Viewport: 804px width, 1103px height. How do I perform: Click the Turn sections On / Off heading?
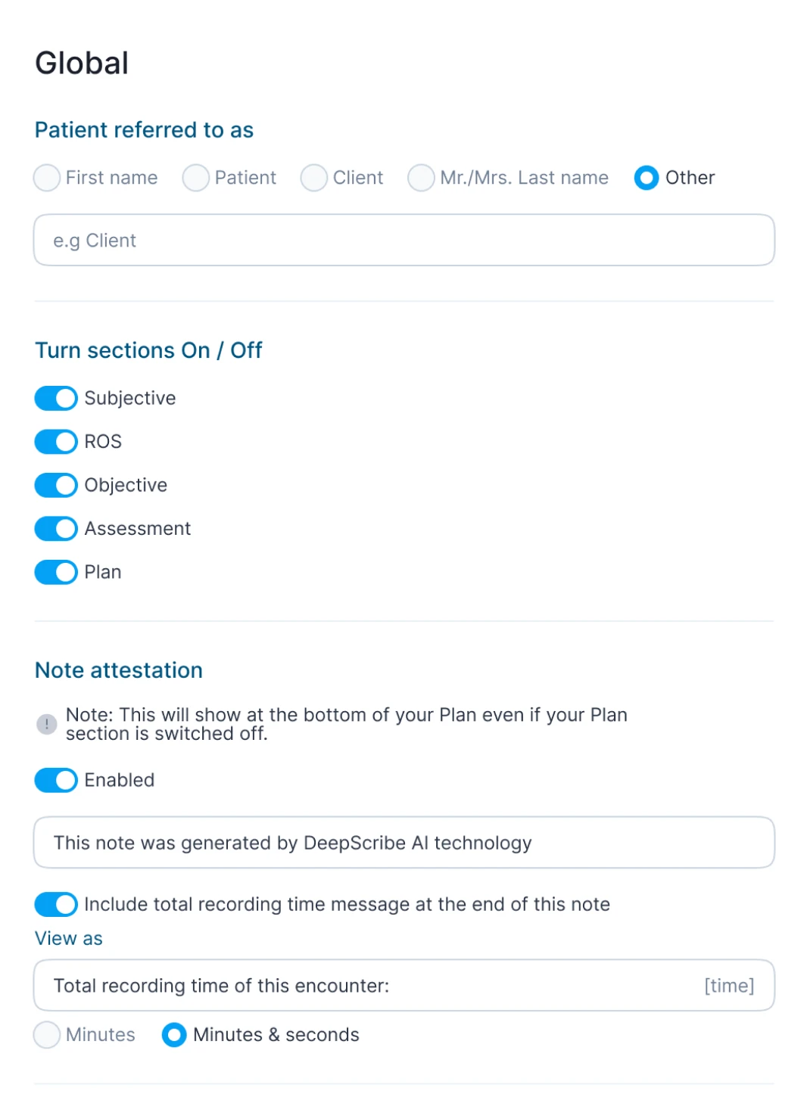click(148, 350)
